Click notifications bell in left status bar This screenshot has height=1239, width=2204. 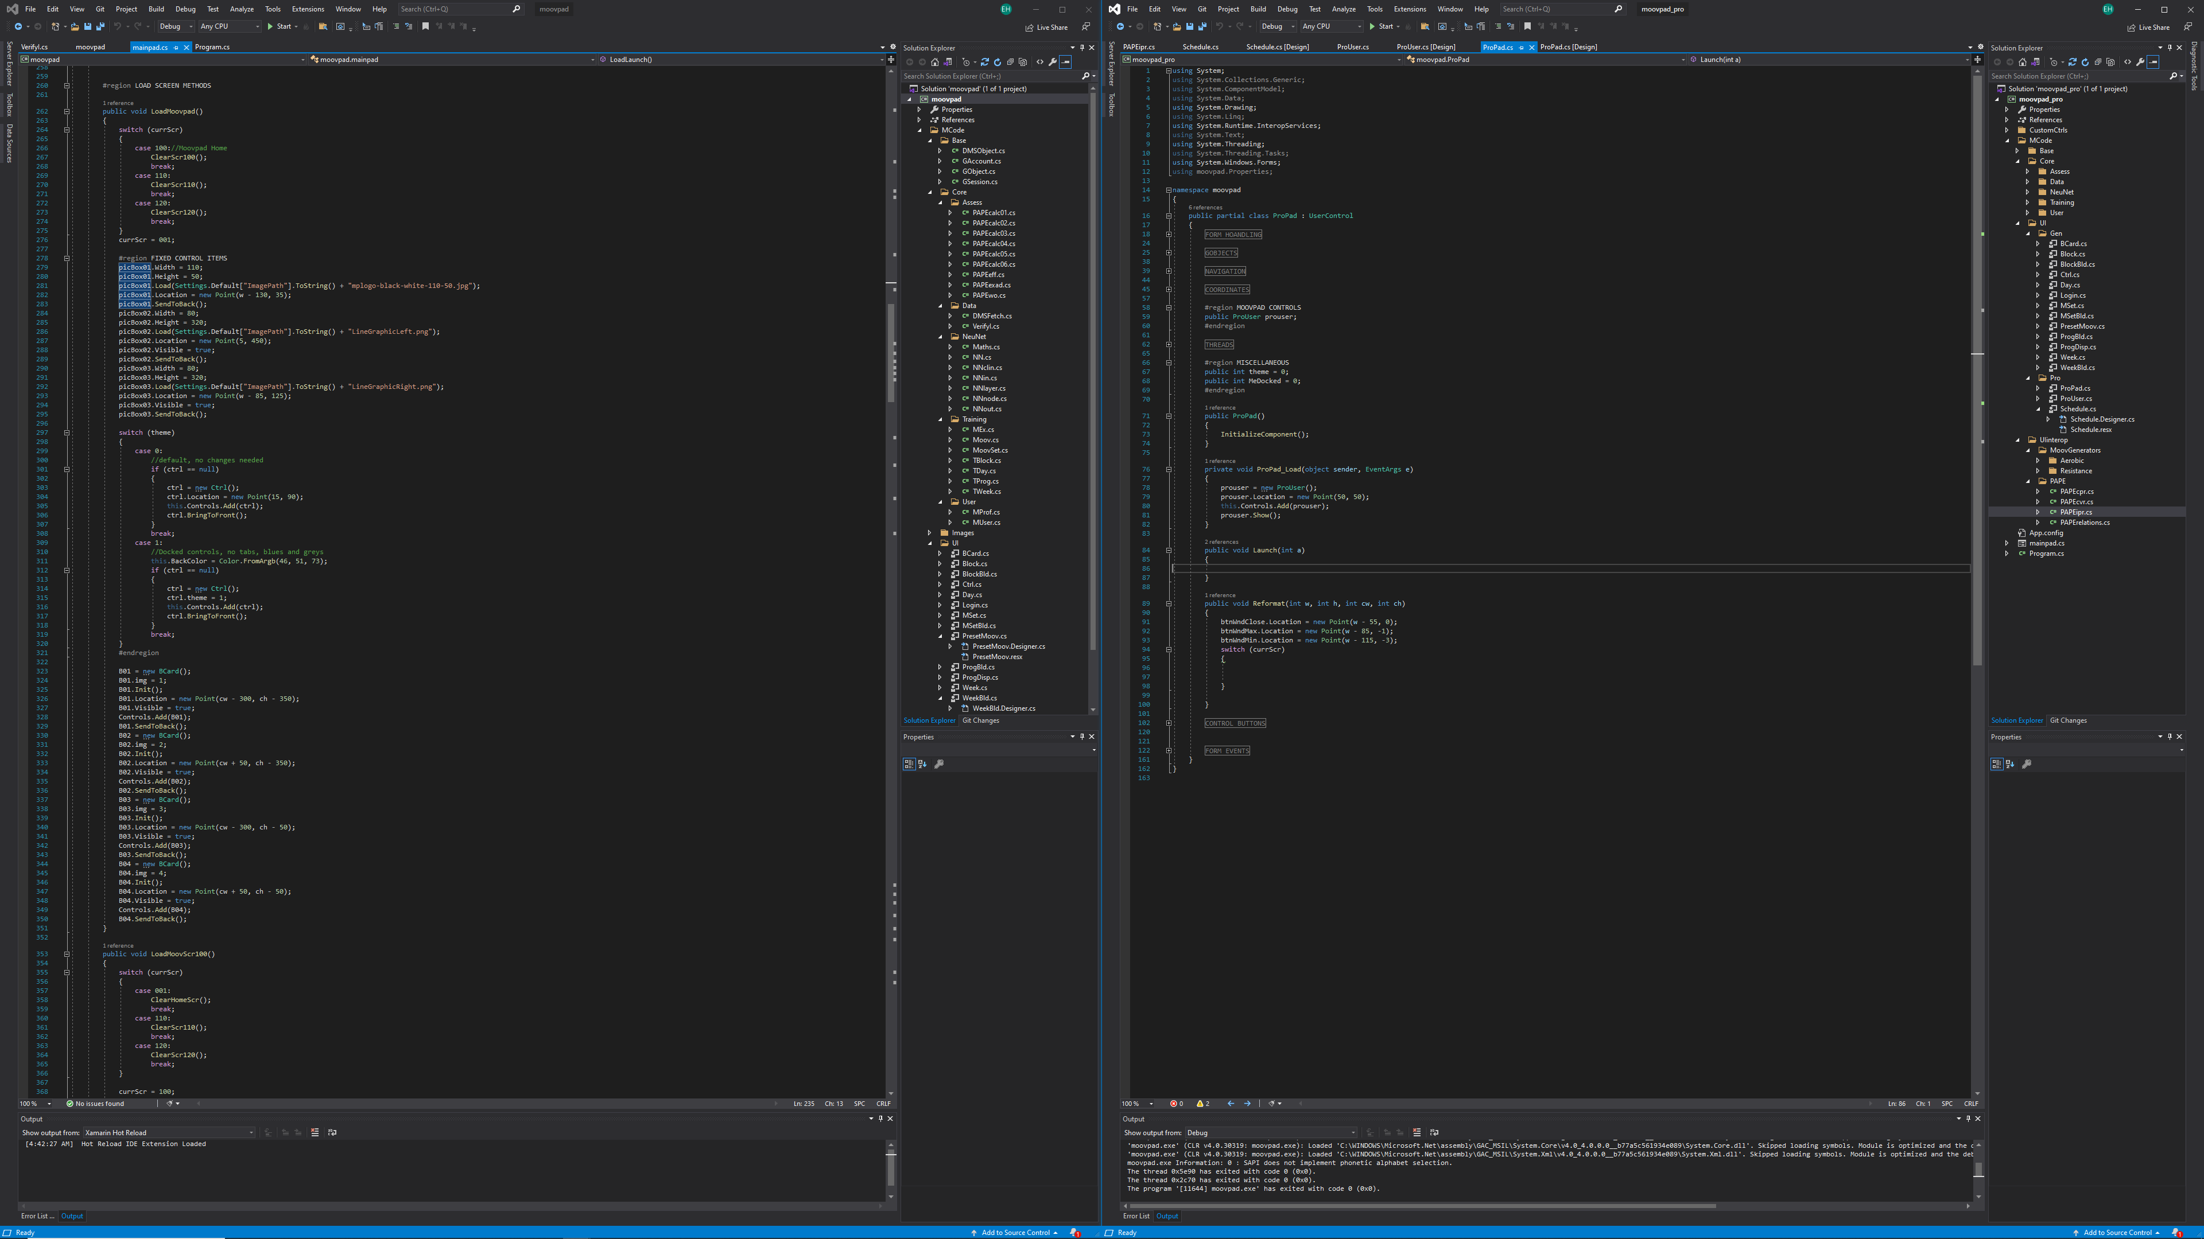tap(1076, 1233)
